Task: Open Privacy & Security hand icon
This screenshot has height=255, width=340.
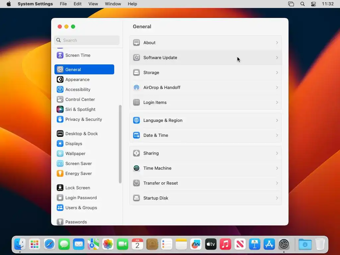Action: point(60,120)
